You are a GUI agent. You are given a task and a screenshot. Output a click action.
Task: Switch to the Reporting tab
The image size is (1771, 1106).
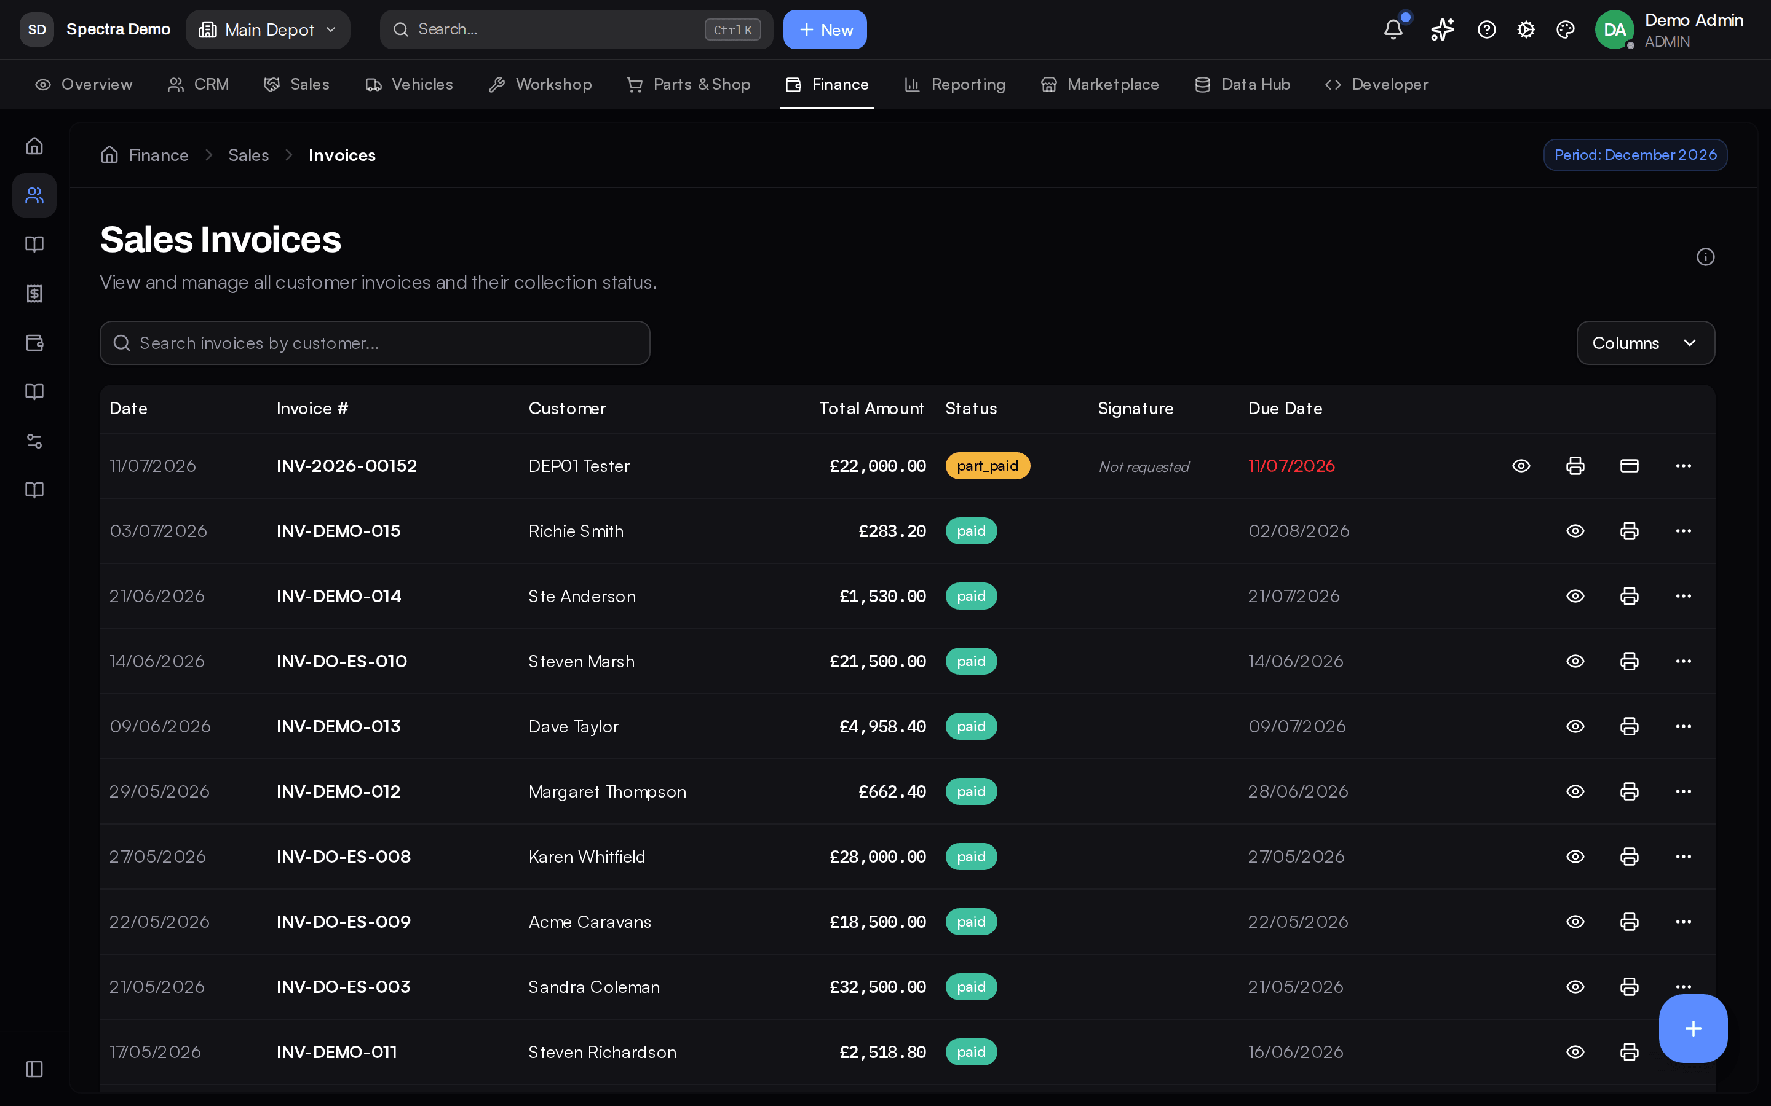tap(955, 85)
